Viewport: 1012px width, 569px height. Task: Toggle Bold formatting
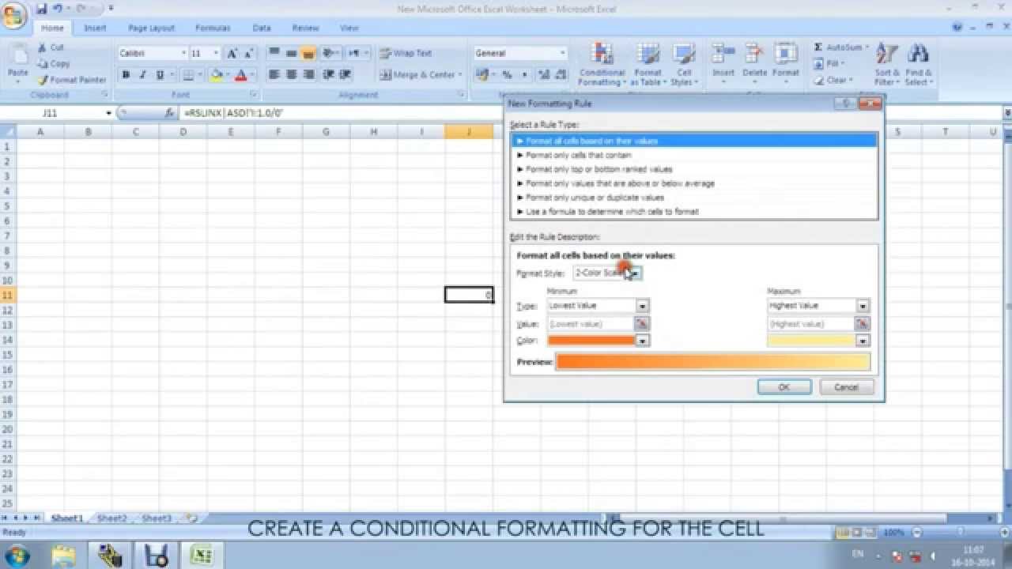click(126, 75)
